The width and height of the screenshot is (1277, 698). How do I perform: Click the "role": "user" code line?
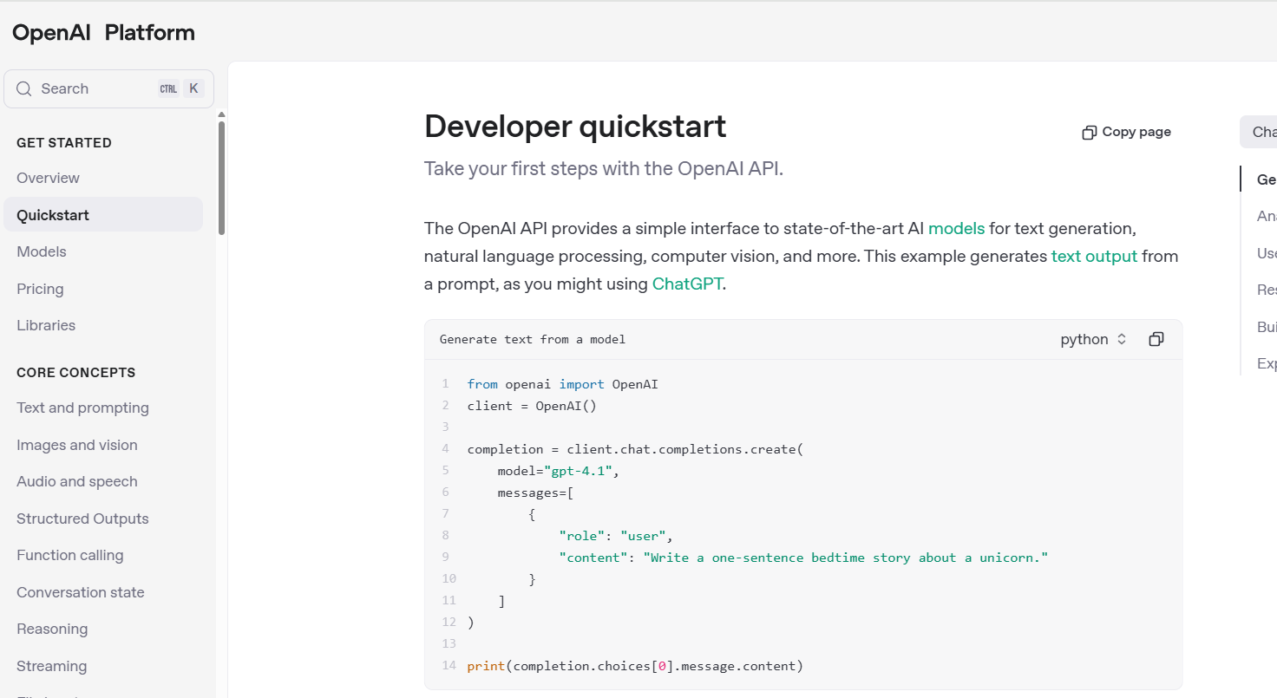pyautogui.click(x=616, y=536)
